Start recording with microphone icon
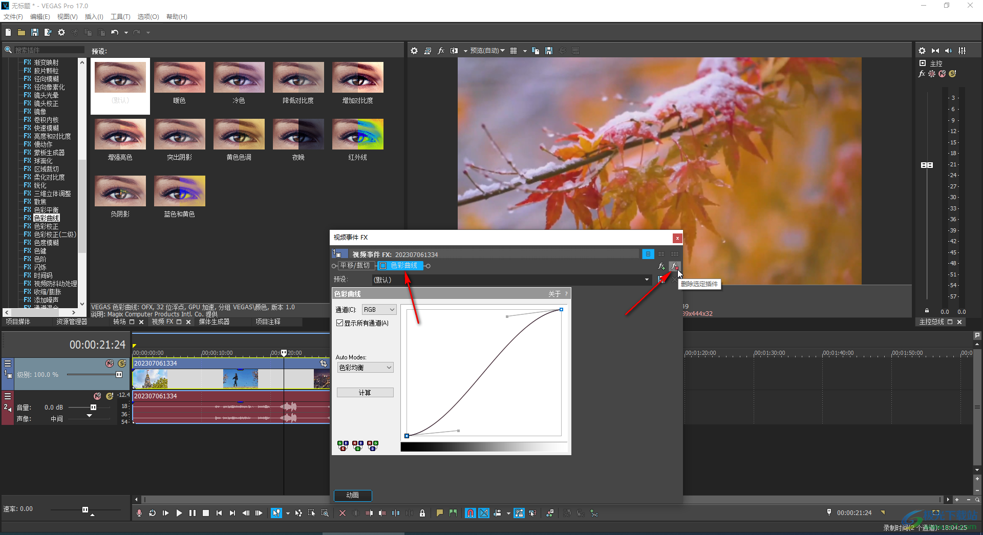Screen dimensions: 983x535 (139, 513)
